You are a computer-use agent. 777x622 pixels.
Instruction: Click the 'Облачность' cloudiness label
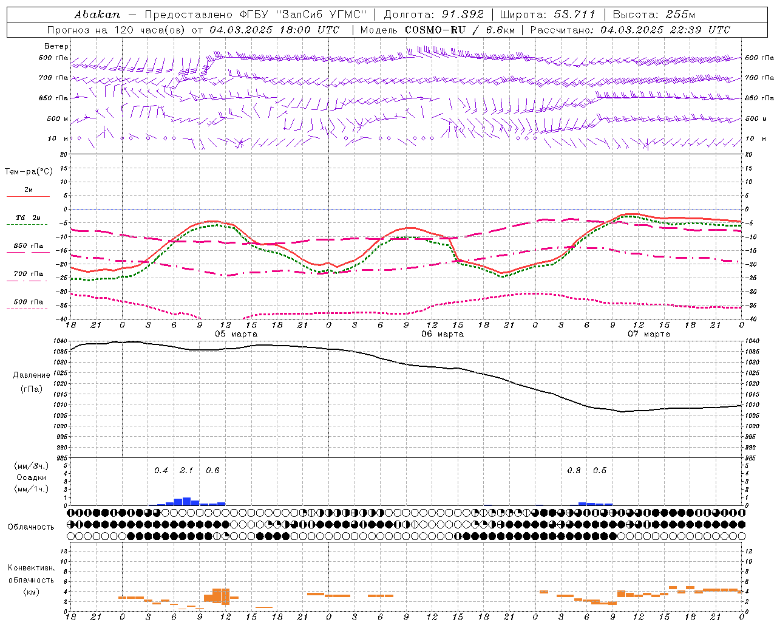pyautogui.click(x=31, y=527)
